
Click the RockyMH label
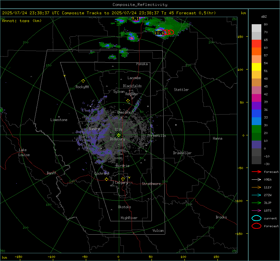click(82, 87)
